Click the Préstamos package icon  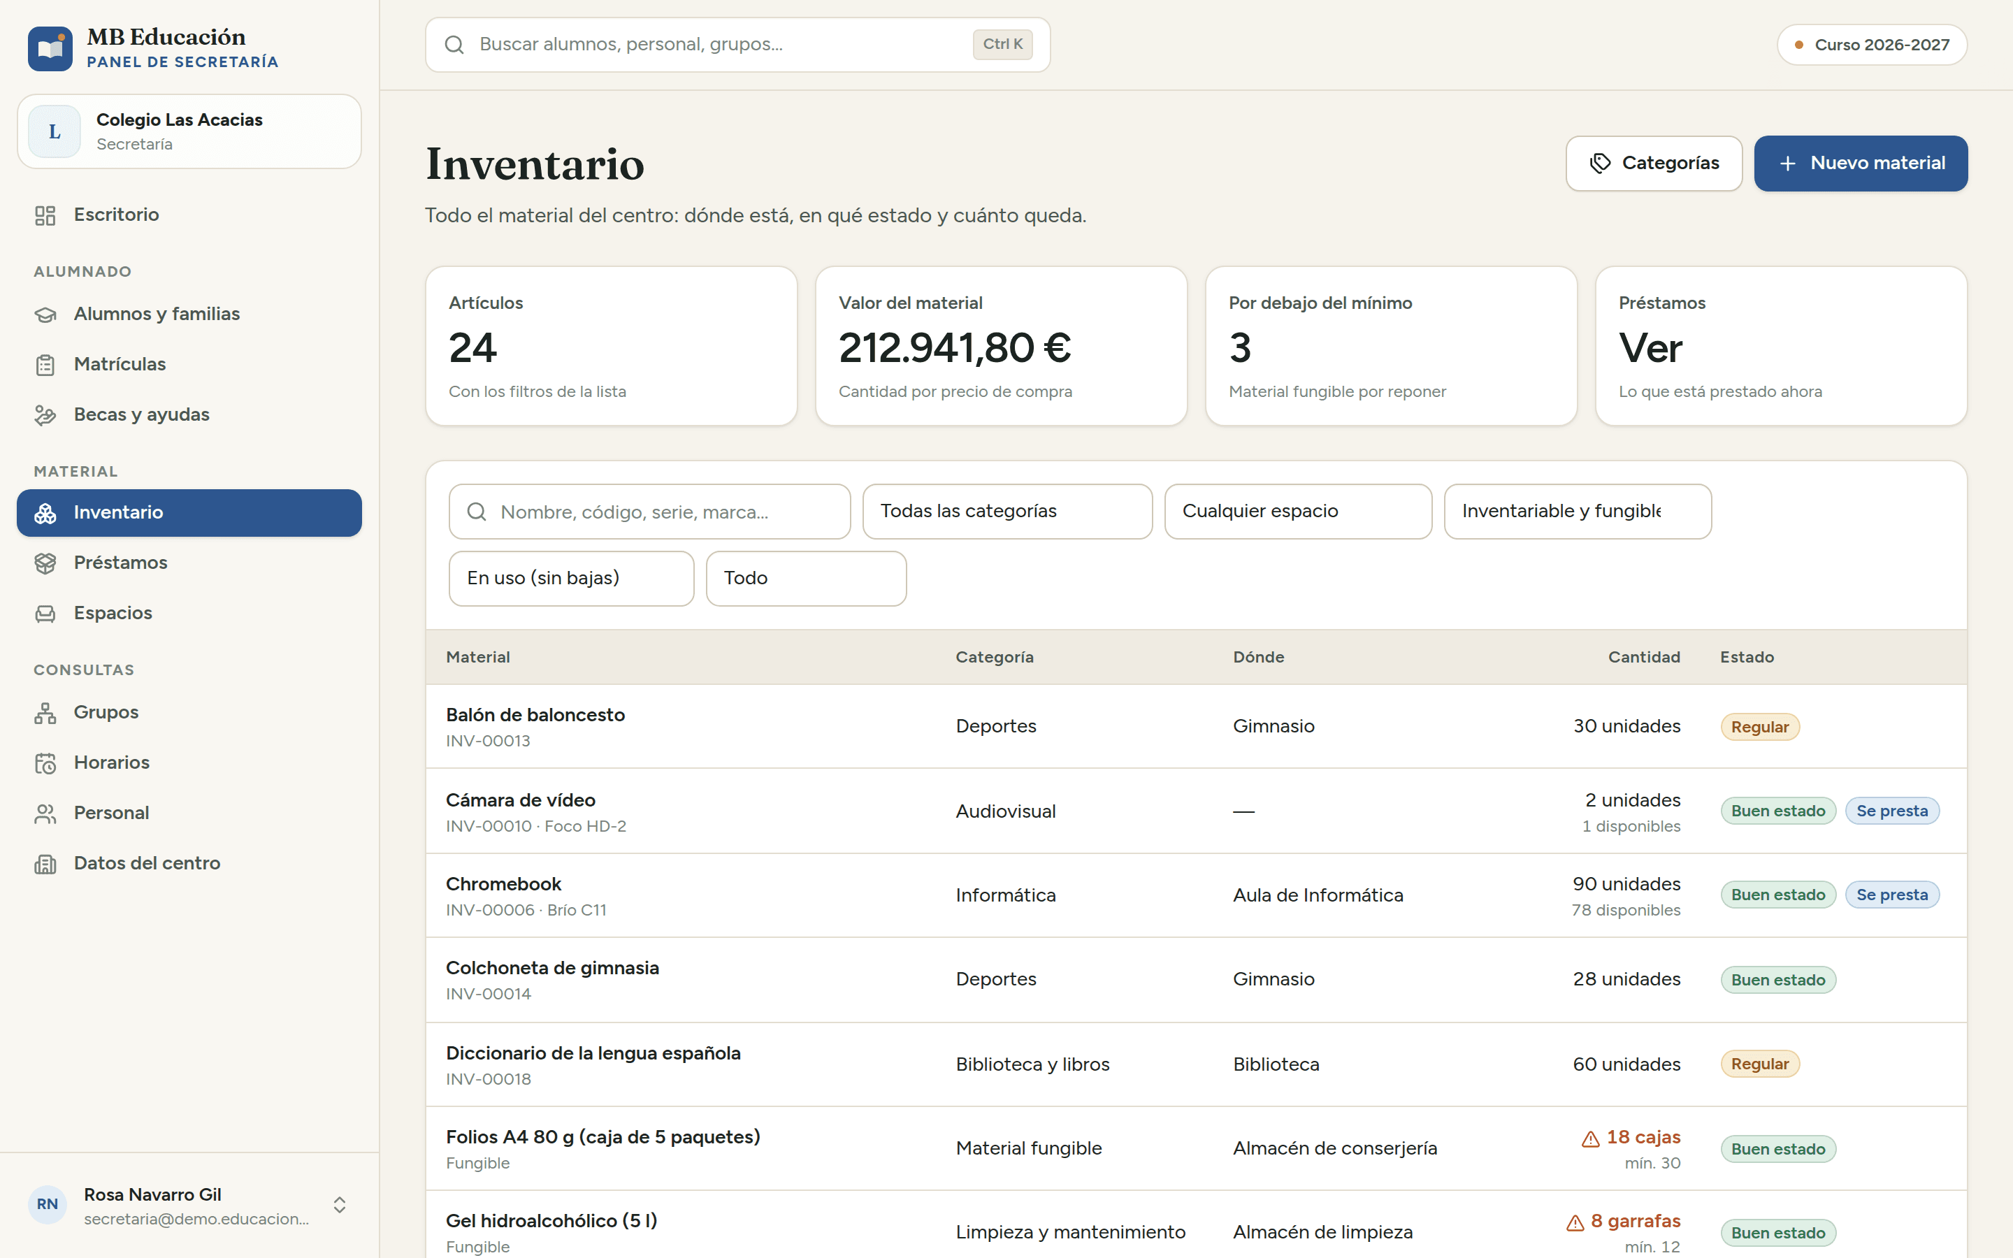pos(45,563)
